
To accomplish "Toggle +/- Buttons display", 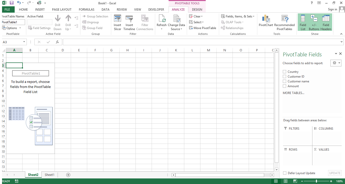I will coord(314,22).
